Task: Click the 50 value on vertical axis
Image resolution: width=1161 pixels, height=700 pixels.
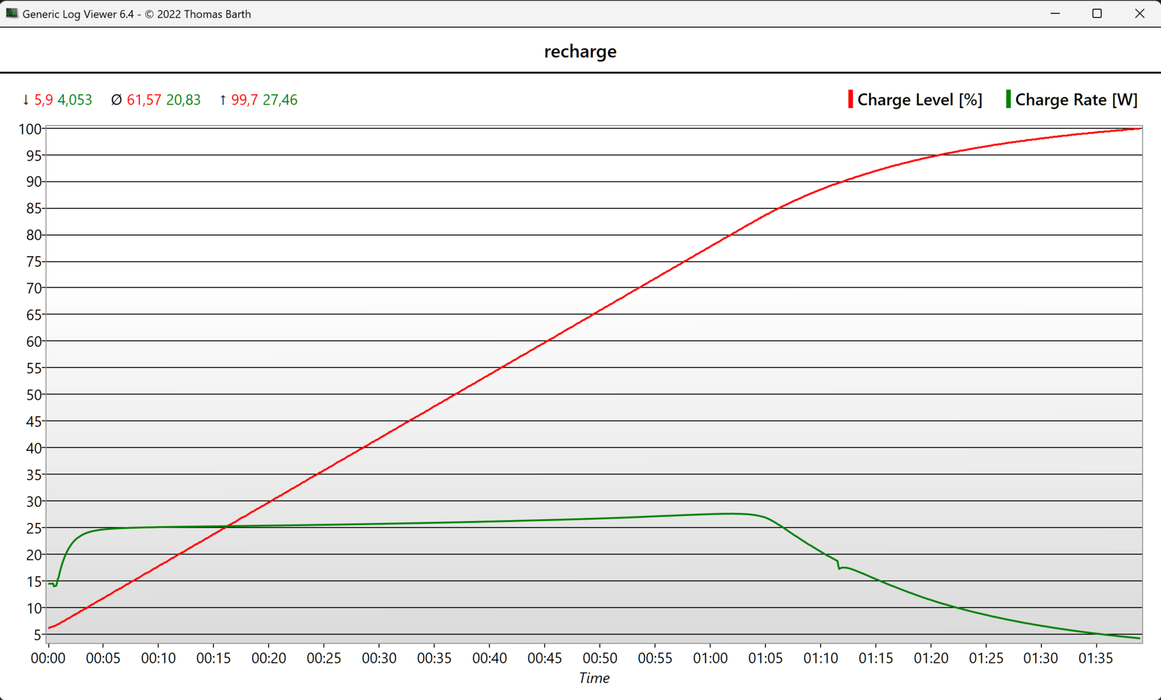Action: coord(34,395)
